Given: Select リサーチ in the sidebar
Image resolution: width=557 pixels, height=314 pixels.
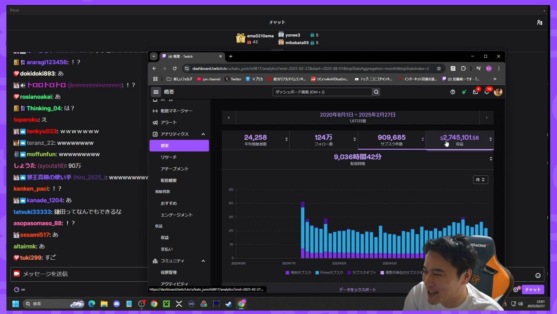Looking at the screenshot, I should pyautogui.click(x=169, y=157).
